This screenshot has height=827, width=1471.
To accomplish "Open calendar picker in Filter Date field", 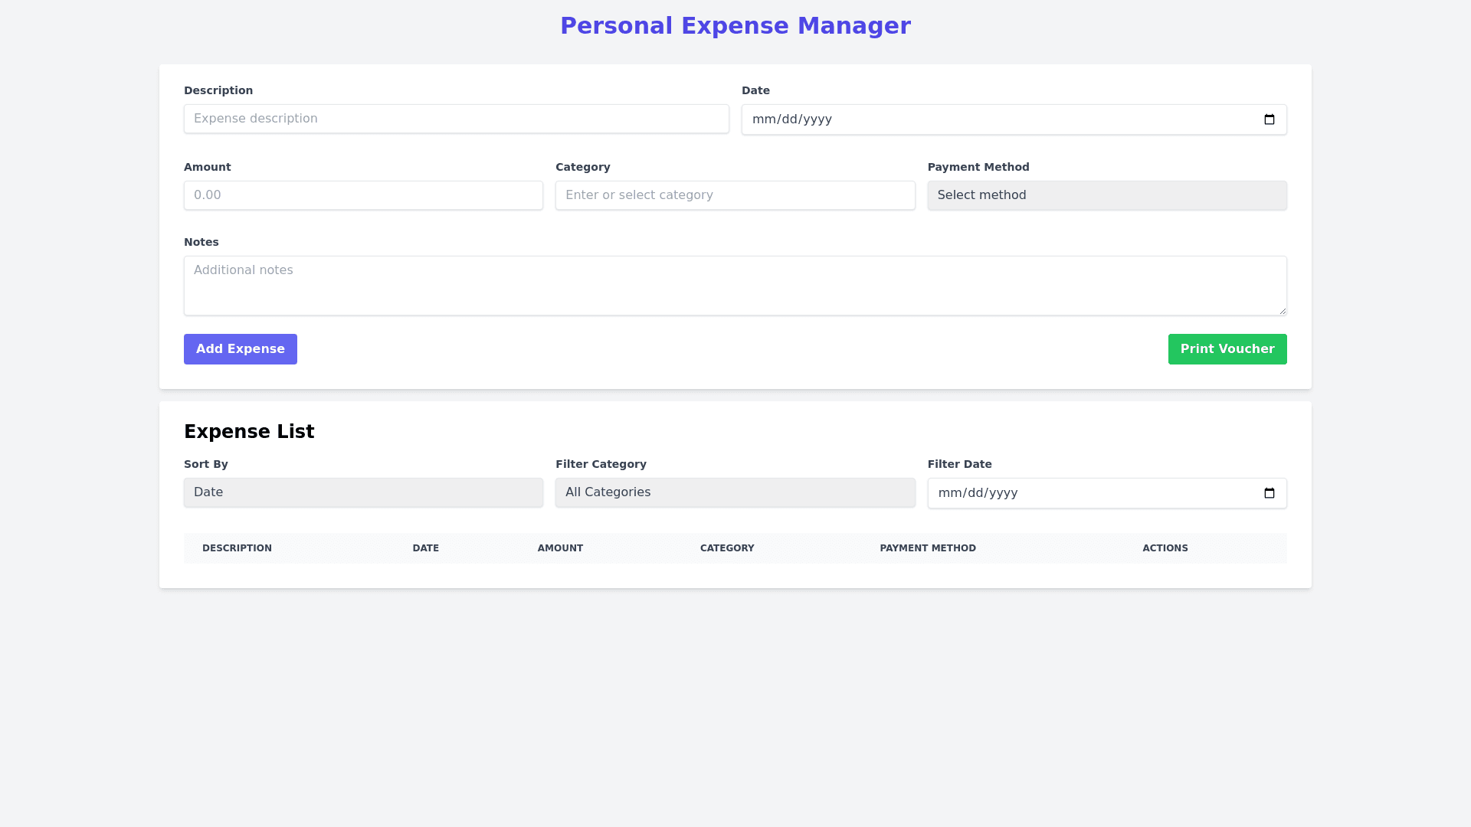I will (1269, 493).
